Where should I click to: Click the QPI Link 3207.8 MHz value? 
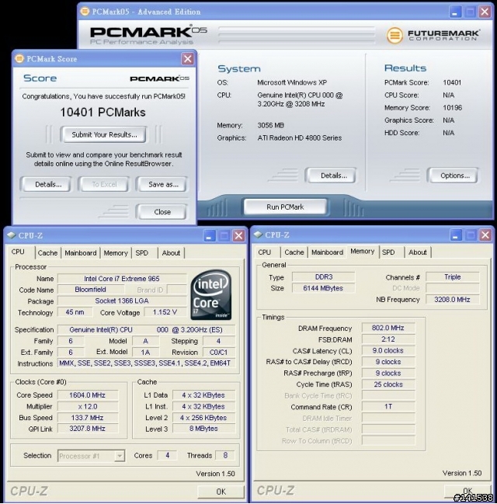click(88, 429)
